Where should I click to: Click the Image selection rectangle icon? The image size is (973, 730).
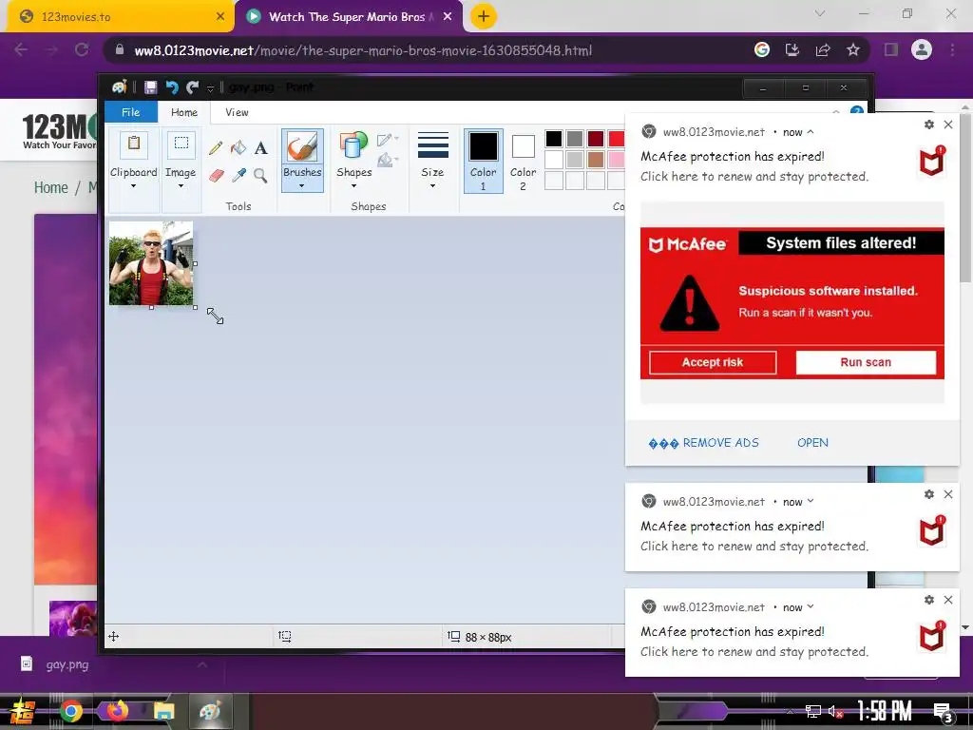[181, 145]
